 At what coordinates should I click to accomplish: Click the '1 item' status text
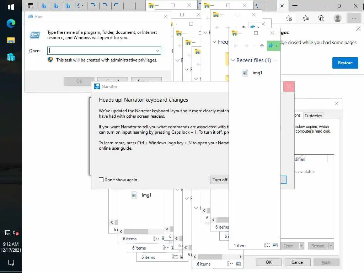point(240,246)
